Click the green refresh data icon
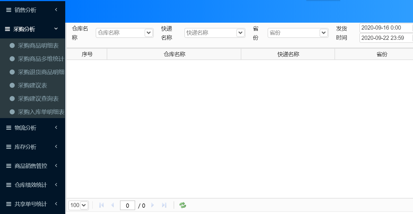The height and width of the screenshot is (214, 413). point(182,205)
